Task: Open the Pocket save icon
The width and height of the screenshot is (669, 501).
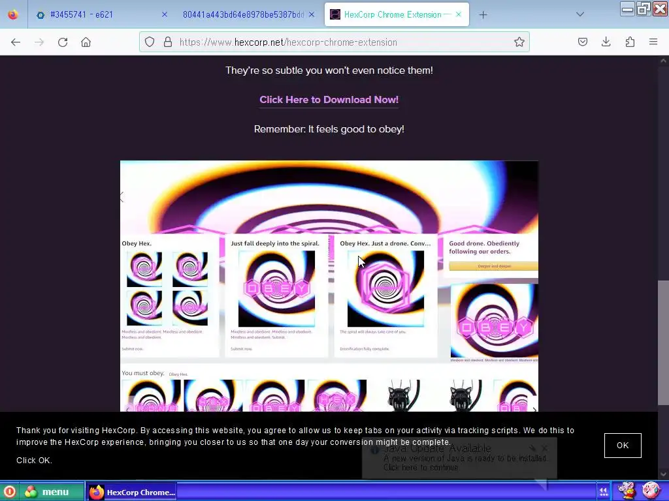Action: point(583,42)
